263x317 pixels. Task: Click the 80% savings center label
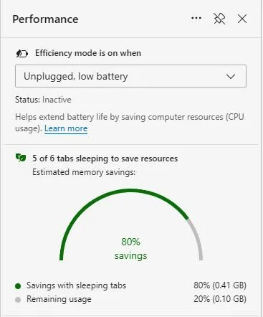tap(130, 249)
